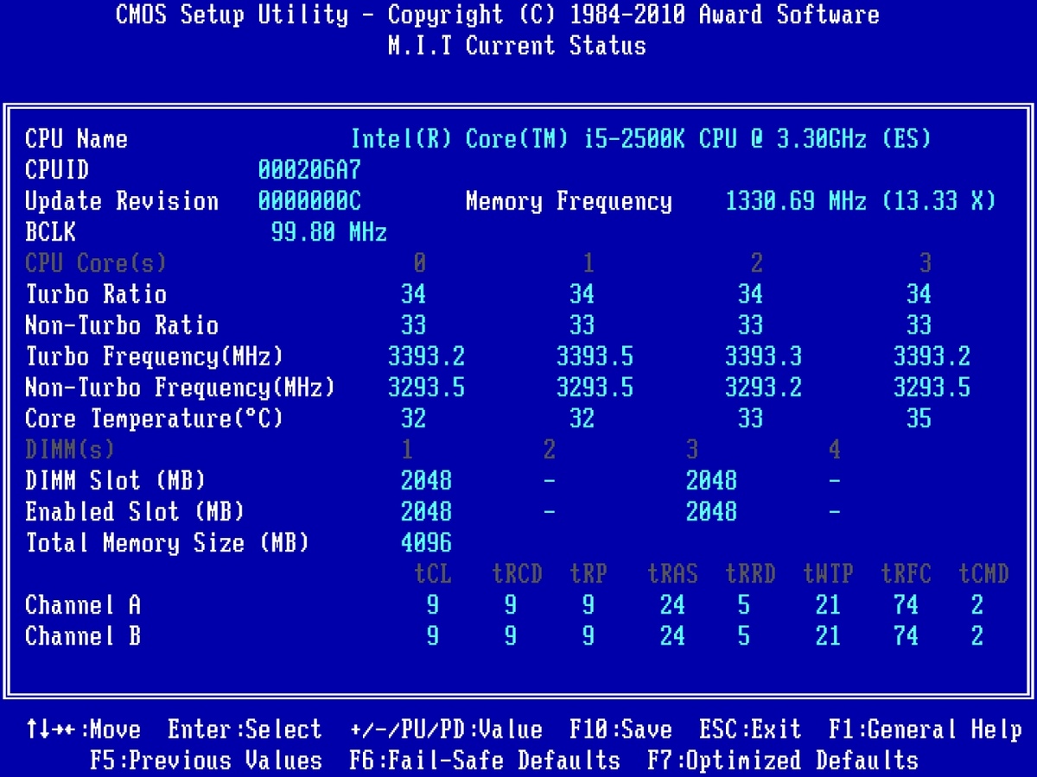The image size is (1037, 777).
Task: Click the Enter:Select hint in footer
Action: point(245,730)
